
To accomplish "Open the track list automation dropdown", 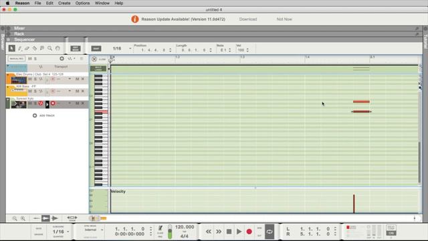I will [x=72, y=59].
